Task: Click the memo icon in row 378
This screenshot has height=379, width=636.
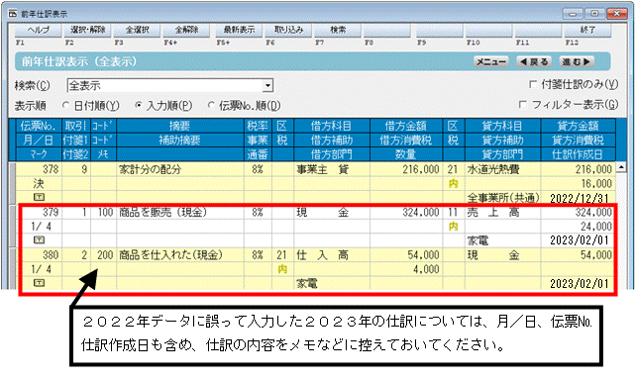Action: click(x=39, y=197)
